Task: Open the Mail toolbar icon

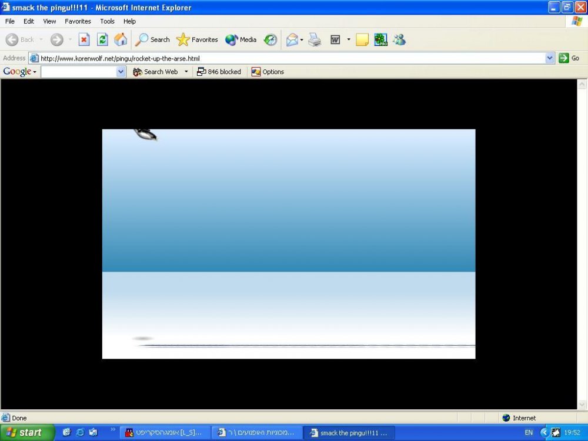Action: click(292, 39)
